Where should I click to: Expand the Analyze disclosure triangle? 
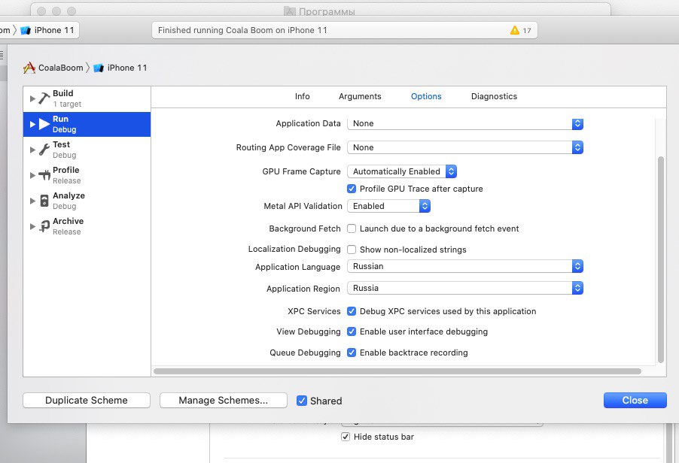coord(32,201)
